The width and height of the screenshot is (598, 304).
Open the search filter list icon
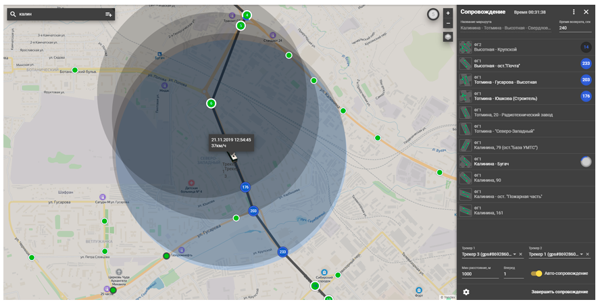pos(108,14)
